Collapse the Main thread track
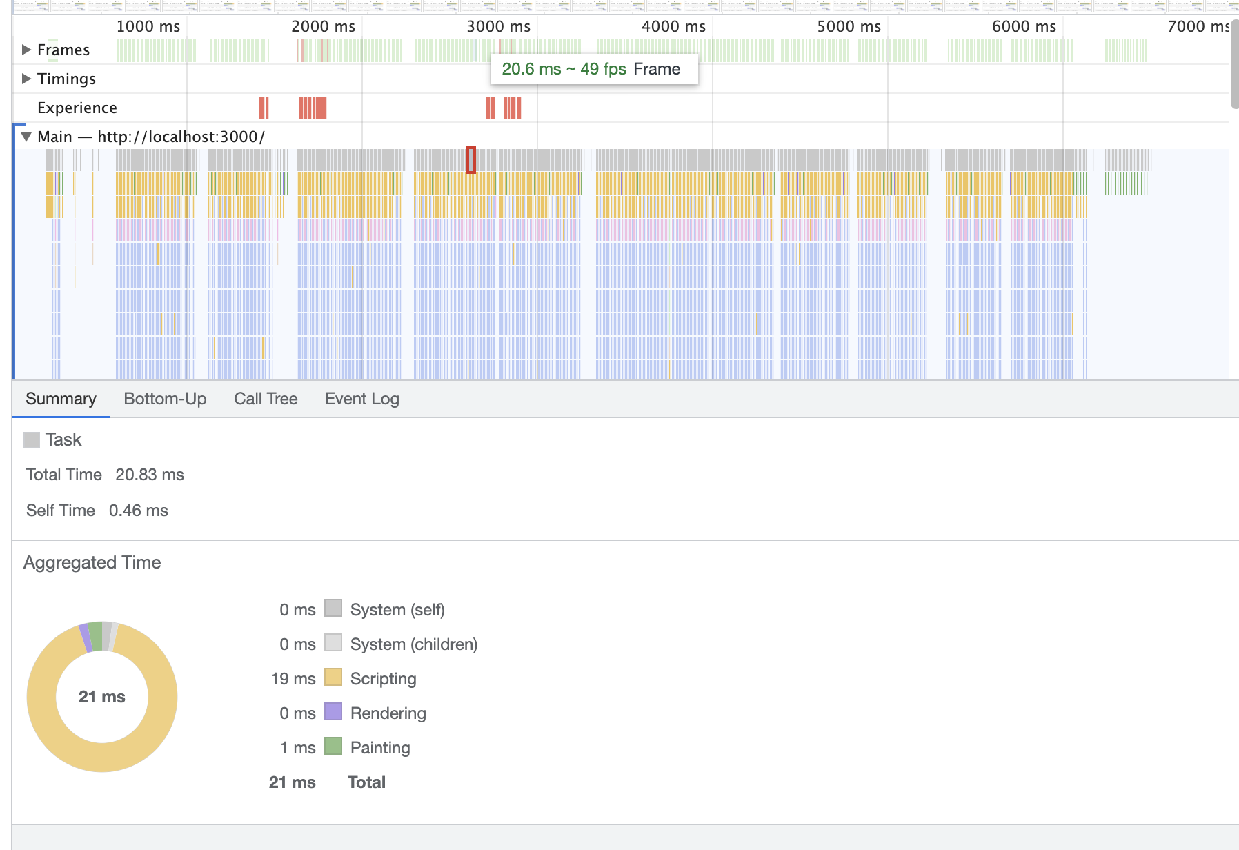This screenshot has width=1239, height=850. coord(26,137)
